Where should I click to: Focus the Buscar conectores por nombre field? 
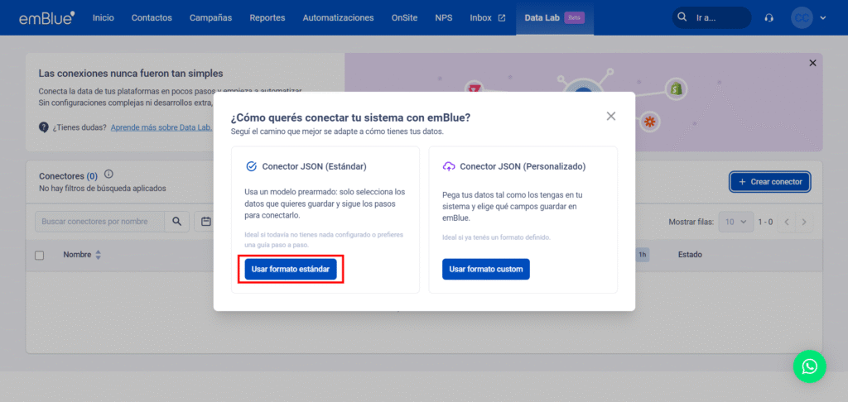[99, 222]
